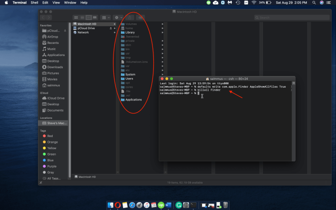Open Finder from the Dock
This screenshot has width=336, height=210.
coord(111,205)
